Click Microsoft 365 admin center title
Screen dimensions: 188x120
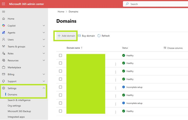coord(27,4)
